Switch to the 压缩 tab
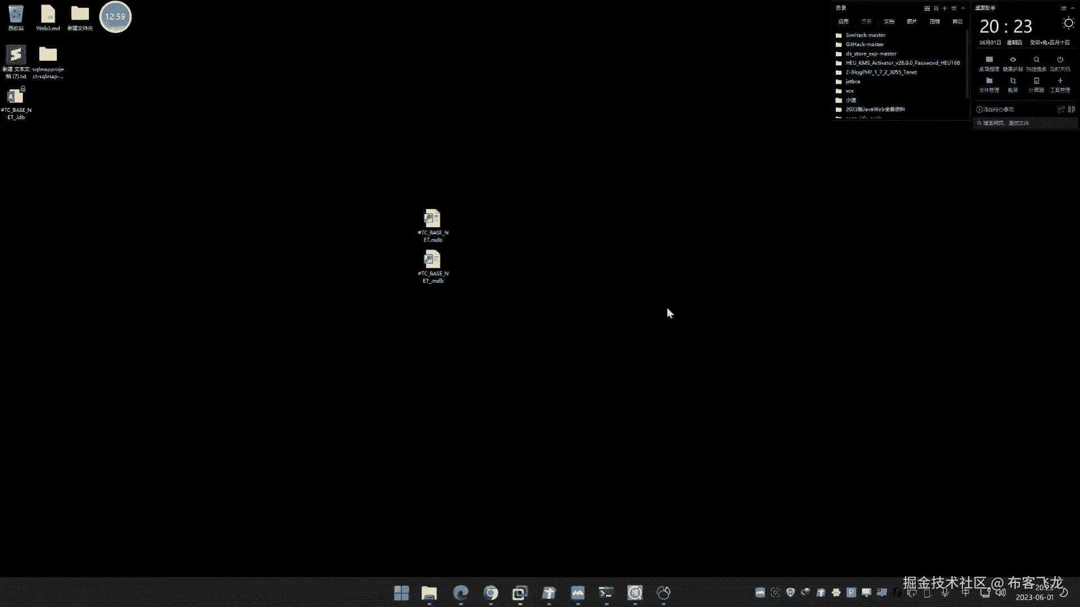1080x607 pixels. pos(934,21)
